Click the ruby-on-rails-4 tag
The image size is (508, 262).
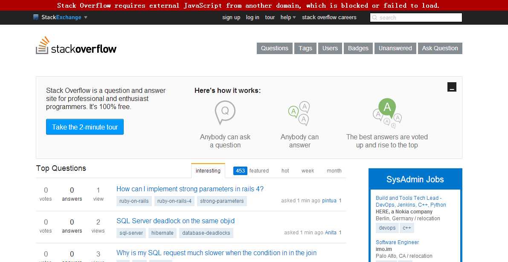174,201
